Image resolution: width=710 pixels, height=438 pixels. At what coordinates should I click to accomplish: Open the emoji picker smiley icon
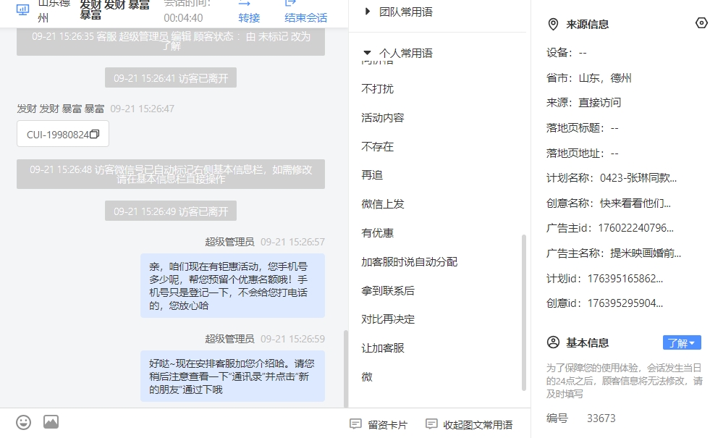click(24, 423)
